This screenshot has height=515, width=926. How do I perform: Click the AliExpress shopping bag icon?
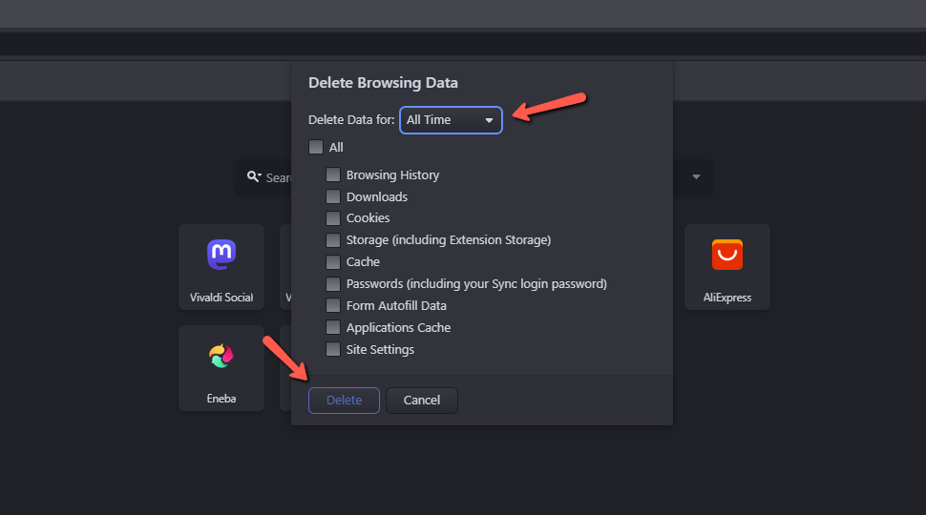(727, 255)
